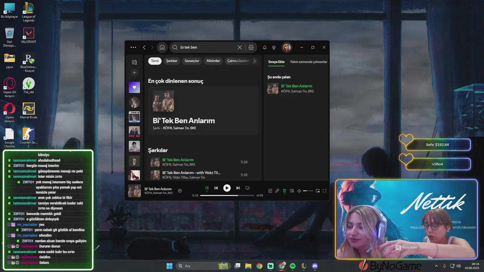The image size is (484, 272).
Task: Open the Windows Start menu
Action: [x=169, y=266]
